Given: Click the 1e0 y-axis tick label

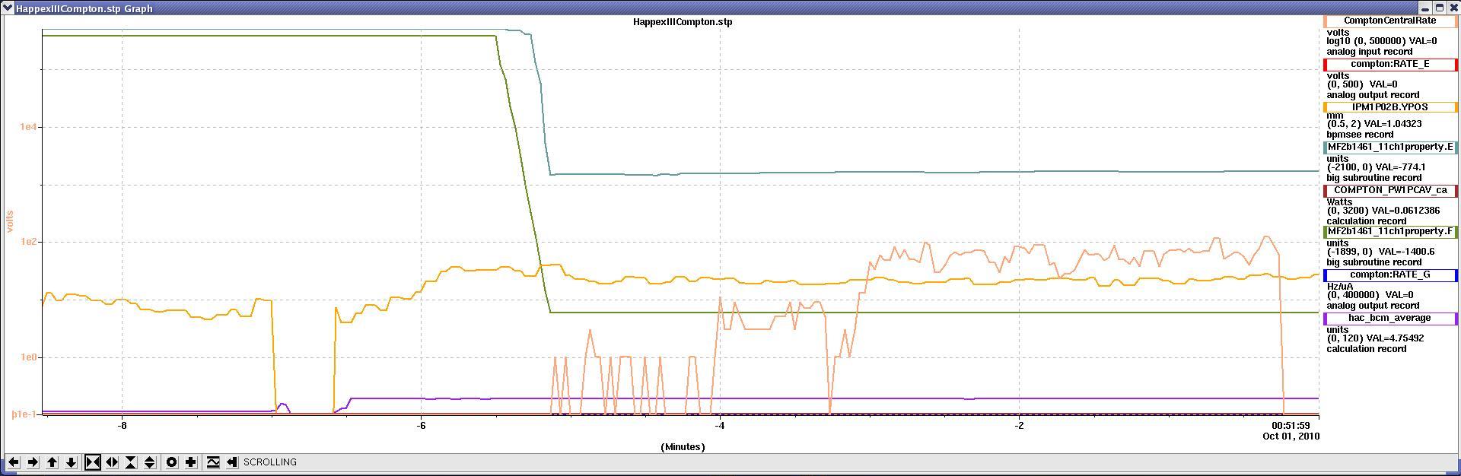Looking at the screenshot, I should pos(29,357).
